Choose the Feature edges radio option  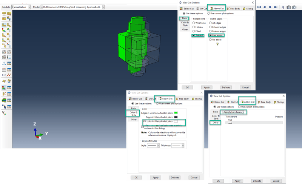pos(210,31)
